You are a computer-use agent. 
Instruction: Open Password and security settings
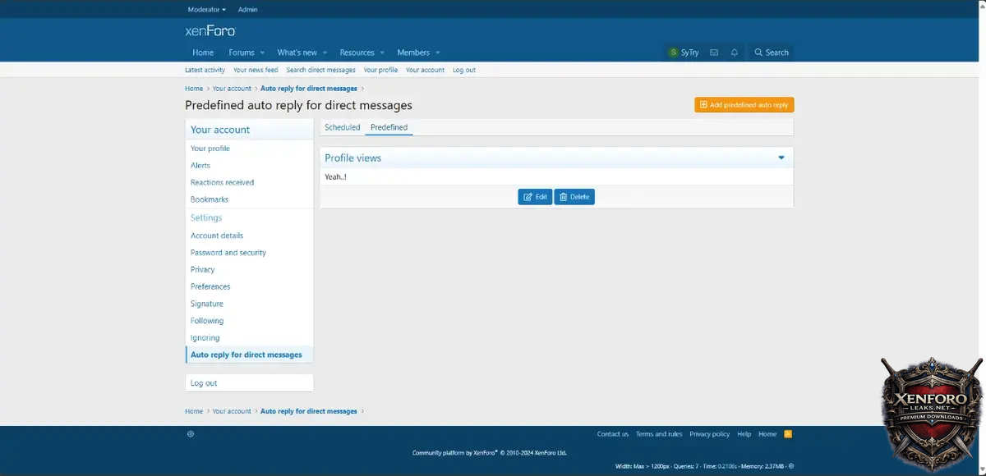(228, 253)
